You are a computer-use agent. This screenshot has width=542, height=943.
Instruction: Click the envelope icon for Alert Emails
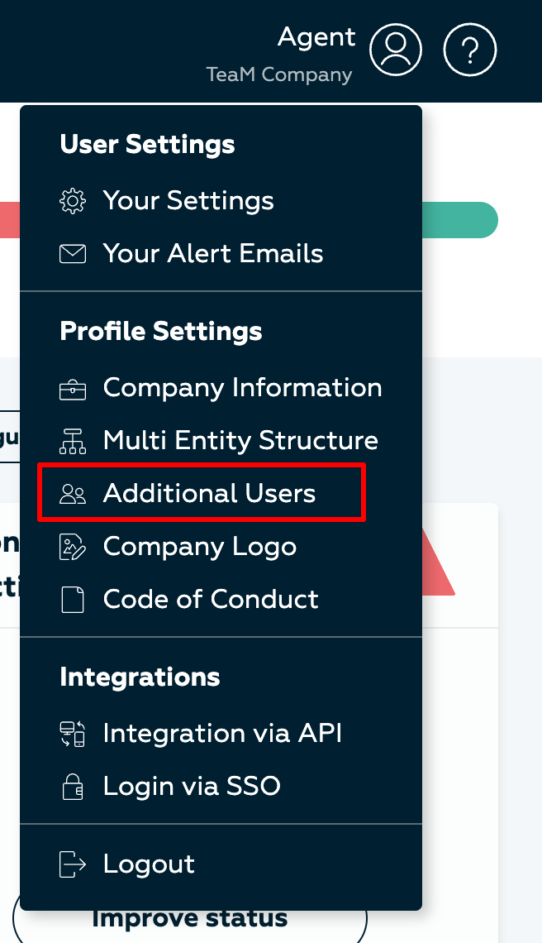pyautogui.click(x=73, y=254)
